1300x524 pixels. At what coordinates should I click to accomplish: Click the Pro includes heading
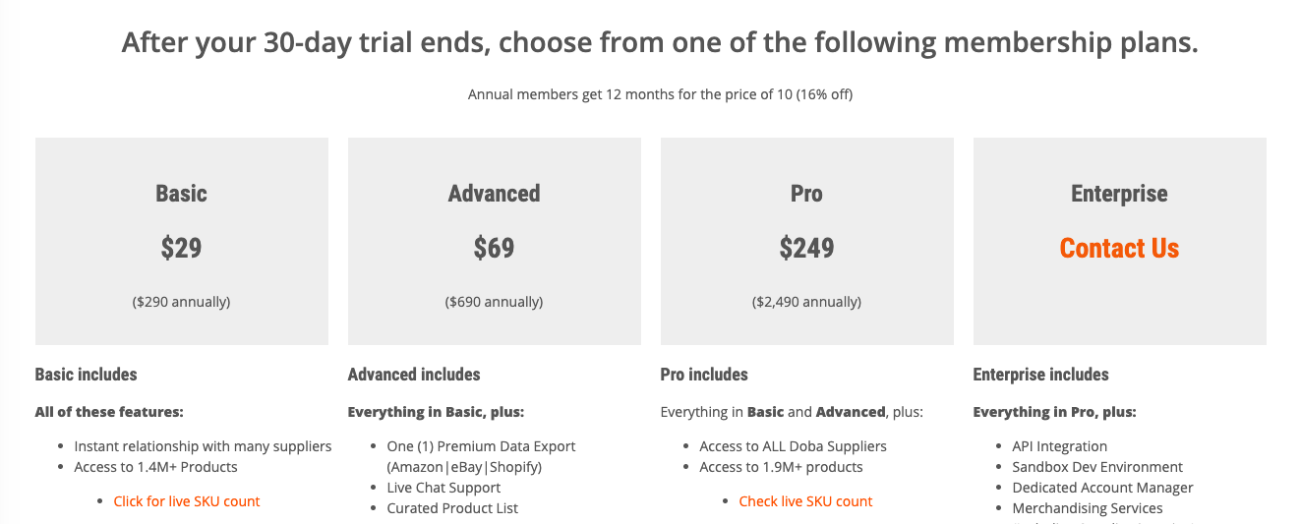pyautogui.click(x=704, y=375)
